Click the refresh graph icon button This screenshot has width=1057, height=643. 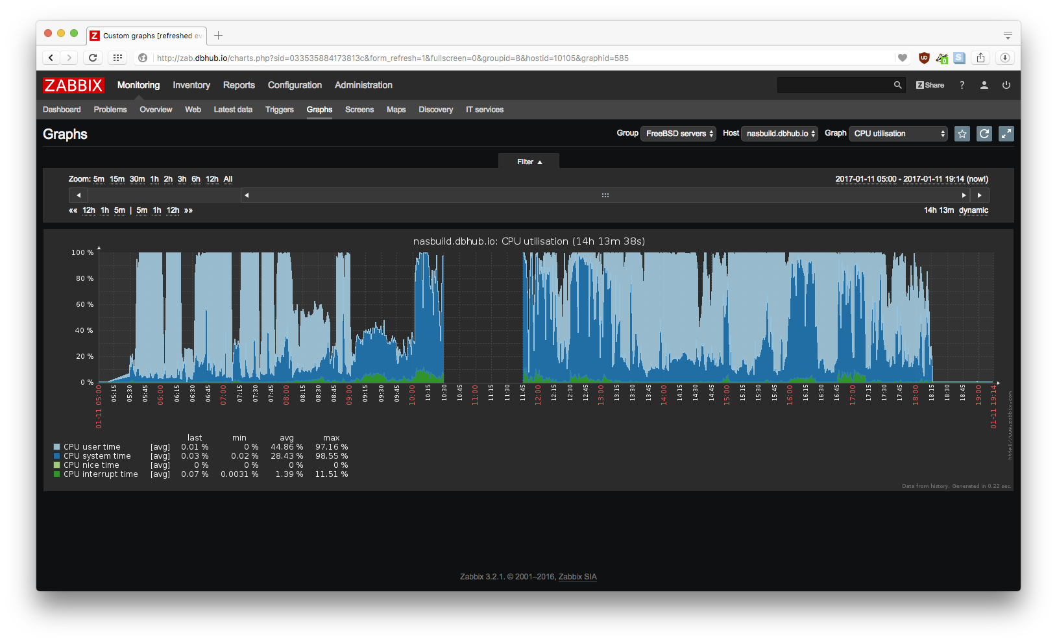(984, 134)
